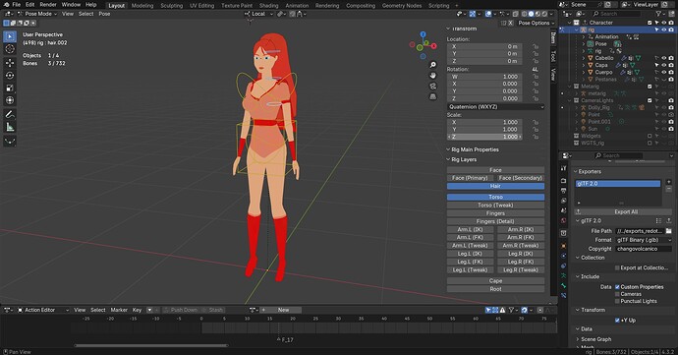Image resolution: width=678 pixels, height=355 pixels.
Task: Hide the Cabello object in viewport
Action: point(663,58)
